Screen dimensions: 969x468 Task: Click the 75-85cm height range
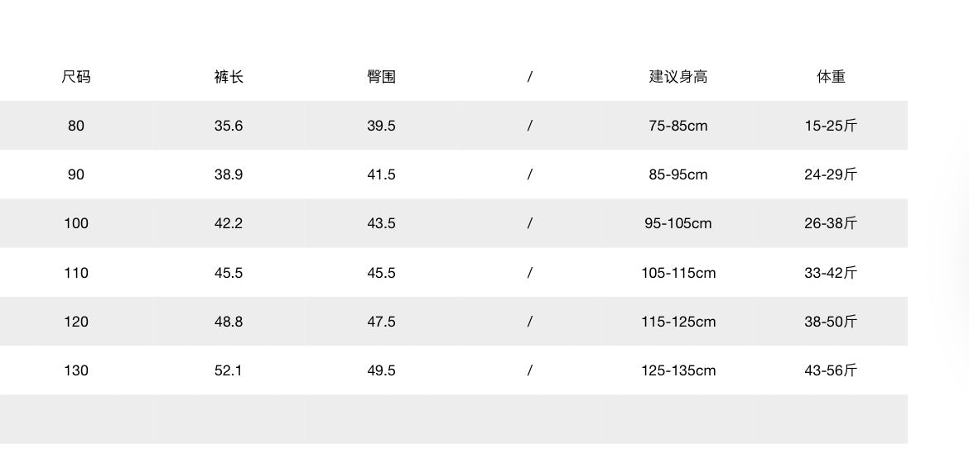[x=678, y=126]
